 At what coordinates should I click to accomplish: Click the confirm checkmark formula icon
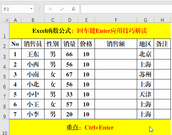pos(62,9)
